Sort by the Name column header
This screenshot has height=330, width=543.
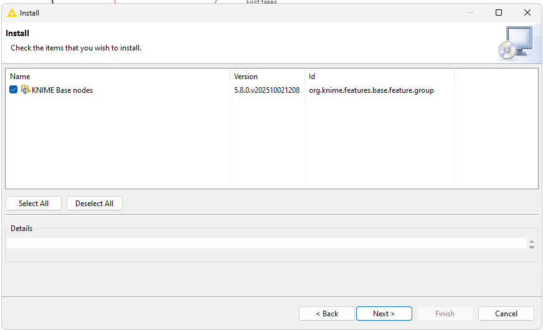pyautogui.click(x=20, y=77)
